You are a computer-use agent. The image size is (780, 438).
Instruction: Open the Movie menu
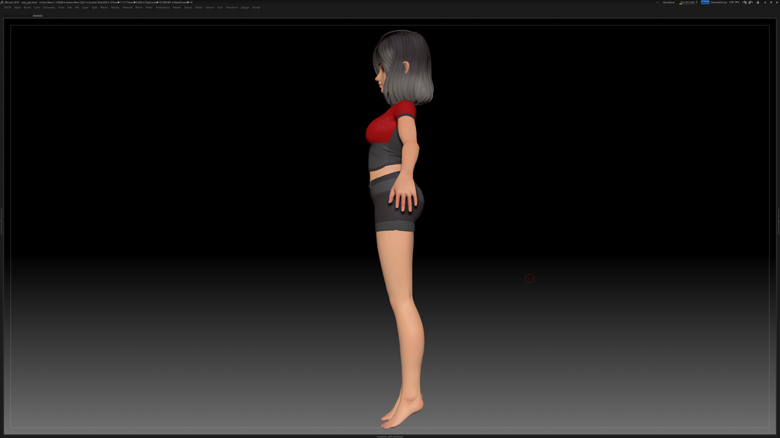139,8
